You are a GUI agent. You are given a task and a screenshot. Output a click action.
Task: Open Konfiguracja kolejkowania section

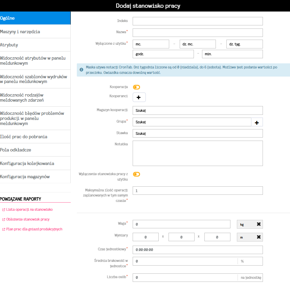(35, 163)
